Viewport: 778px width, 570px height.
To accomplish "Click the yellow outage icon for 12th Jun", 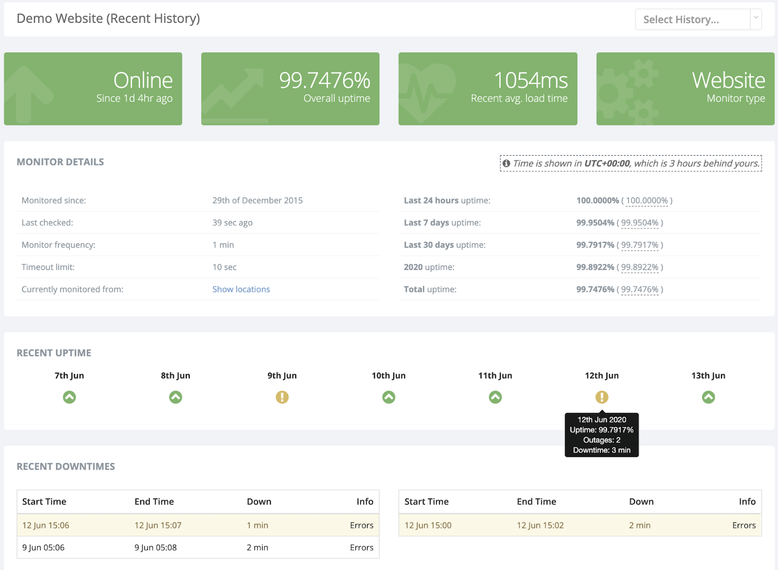I will pyautogui.click(x=601, y=397).
